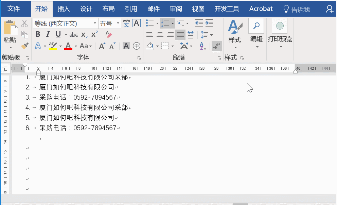Apply yellow text highlight color
337x205 pixels.
[53, 46]
